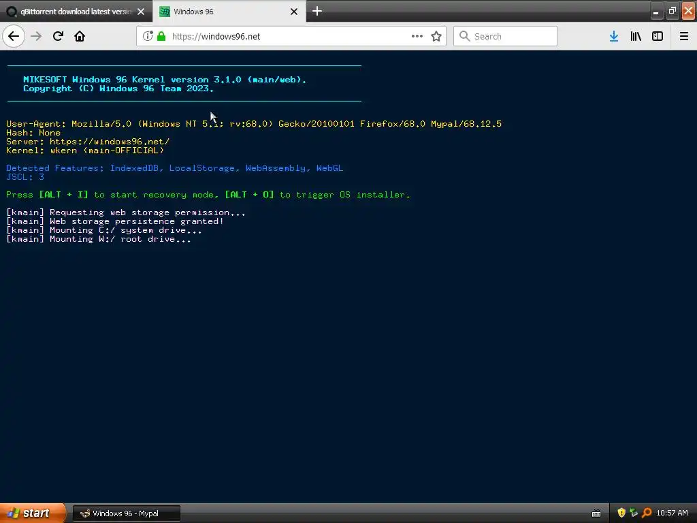Close the Mypal browser window

tap(688, 11)
